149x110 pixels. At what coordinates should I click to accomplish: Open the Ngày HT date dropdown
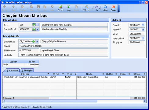(143, 29)
